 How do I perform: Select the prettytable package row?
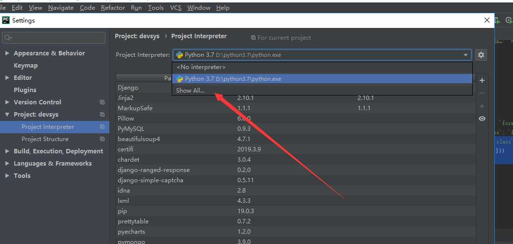pyautogui.click(x=296, y=221)
